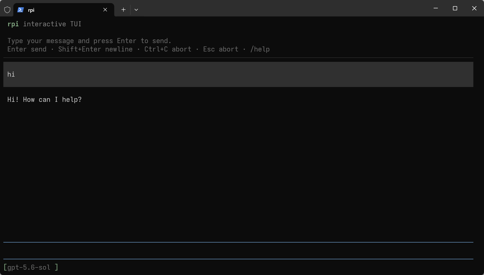Click the shield icon beside the tab
Viewport: 484px width, 275px height.
[x=7, y=10]
